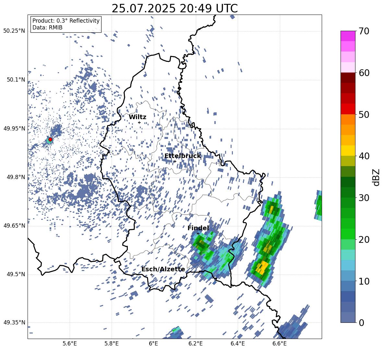Click the Ettelbruck city label
This screenshot has width=384, height=350.
coord(183,156)
